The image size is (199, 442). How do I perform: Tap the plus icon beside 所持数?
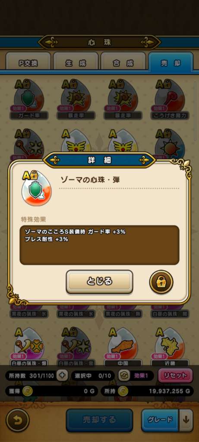(x=62, y=375)
